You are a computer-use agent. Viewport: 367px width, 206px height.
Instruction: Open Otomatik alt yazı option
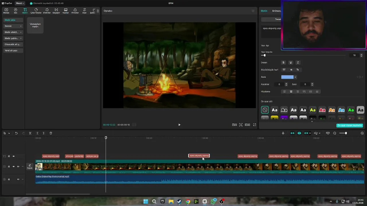point(13,44)
